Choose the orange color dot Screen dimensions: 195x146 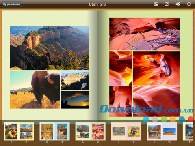click(x=173, y=119)
